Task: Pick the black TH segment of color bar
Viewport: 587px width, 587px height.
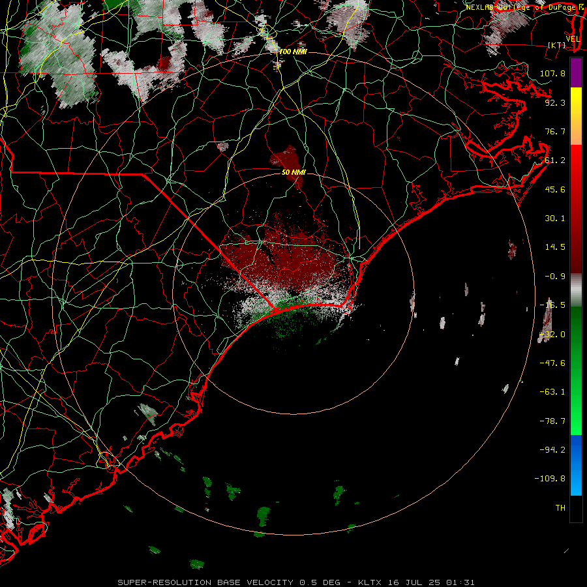Action: [x=576, y=508]
